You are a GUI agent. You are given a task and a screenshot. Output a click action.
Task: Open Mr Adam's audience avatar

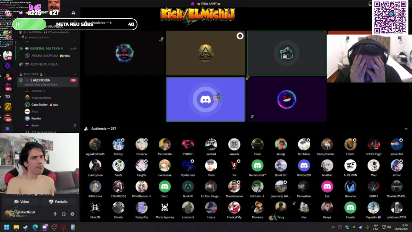point(304,144)
